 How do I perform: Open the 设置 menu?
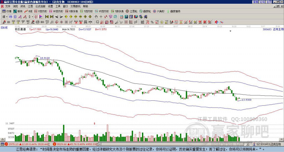(x=50, y=6)
